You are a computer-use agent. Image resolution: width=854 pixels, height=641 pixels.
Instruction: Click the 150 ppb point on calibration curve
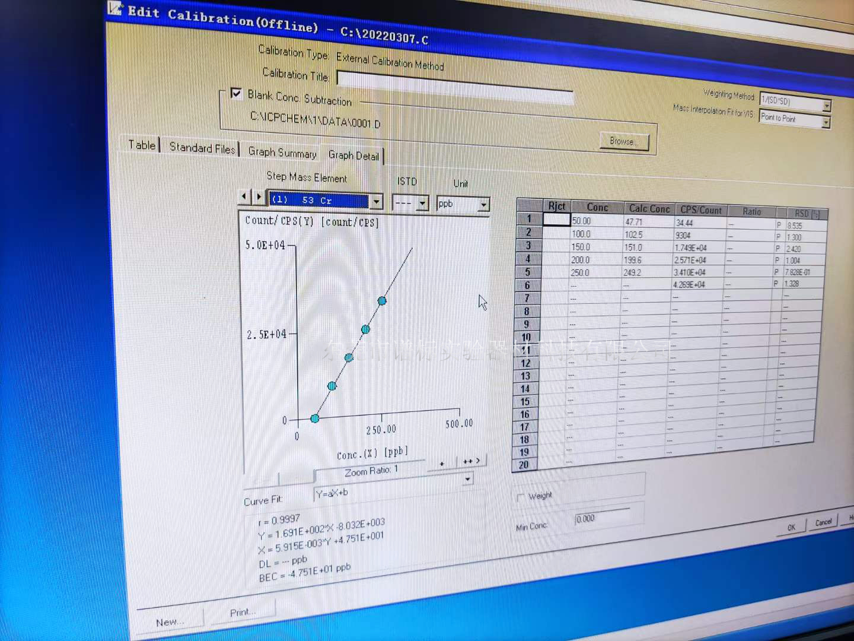349,357
